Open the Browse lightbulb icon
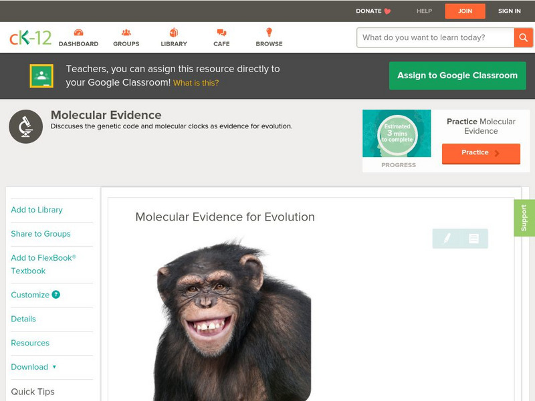The height and width of the screenshot is (401, 535). (x=270, y=32)
